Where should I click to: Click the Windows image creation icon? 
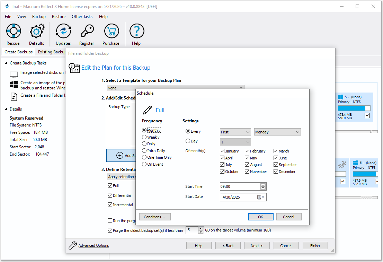(x=14, y=85)
